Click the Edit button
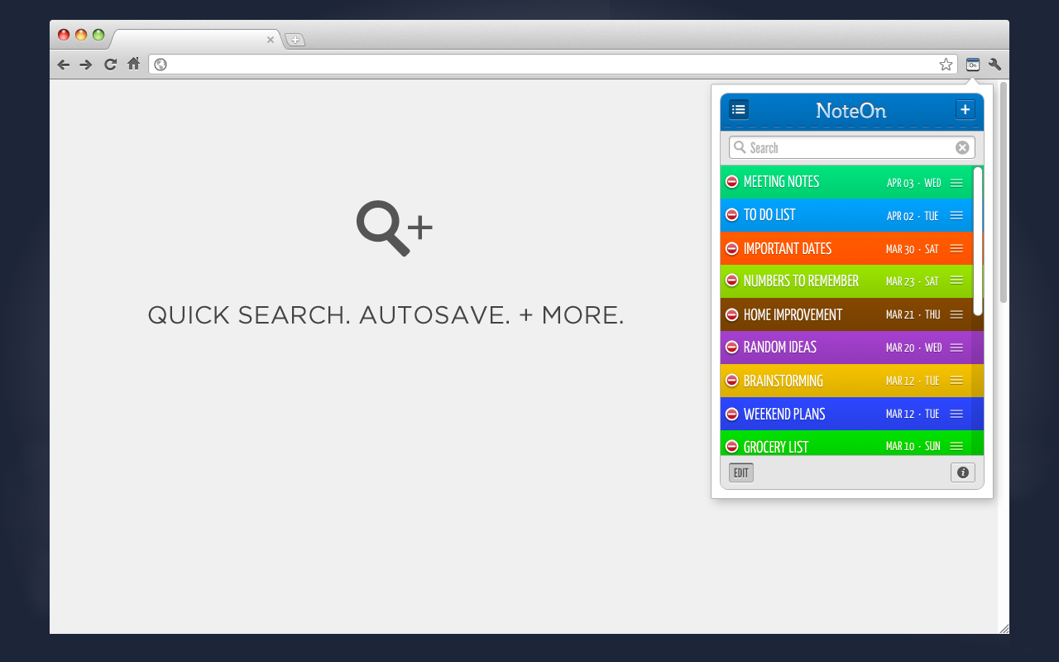Image resolution: width=1059 pixels, height=662 pixels. (x=741, y=473)
